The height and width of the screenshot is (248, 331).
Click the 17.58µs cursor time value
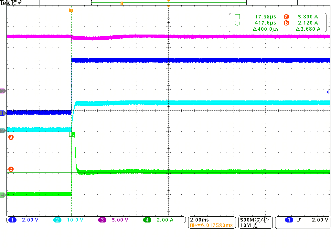click(x=265, y=17)
